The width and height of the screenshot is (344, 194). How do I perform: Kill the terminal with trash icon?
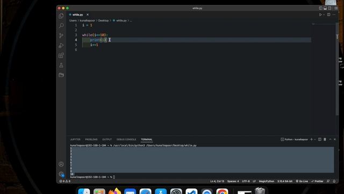pos(325,140)
